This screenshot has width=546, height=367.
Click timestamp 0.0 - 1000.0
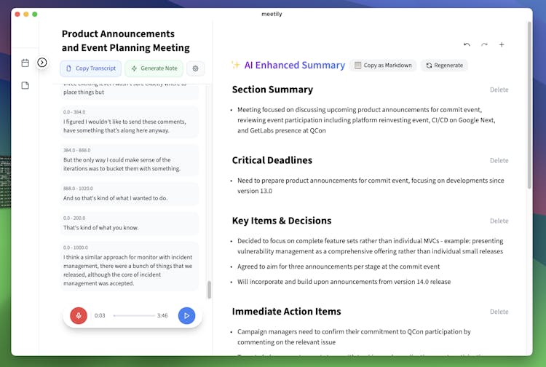point(76,248)
